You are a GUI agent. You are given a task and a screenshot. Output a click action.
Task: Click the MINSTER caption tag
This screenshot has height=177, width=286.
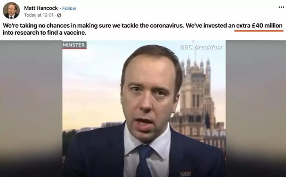point(74,45)
